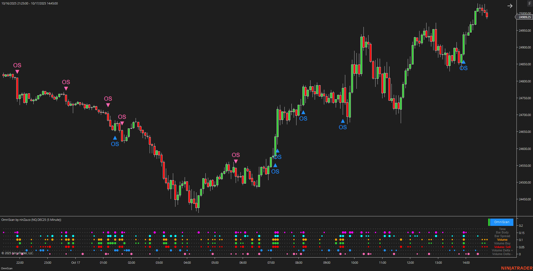Select the OmniScan by ninZa.co panel header
This screenshot has width=533, height=271.
pyautogui.click(x=31, y=220)
